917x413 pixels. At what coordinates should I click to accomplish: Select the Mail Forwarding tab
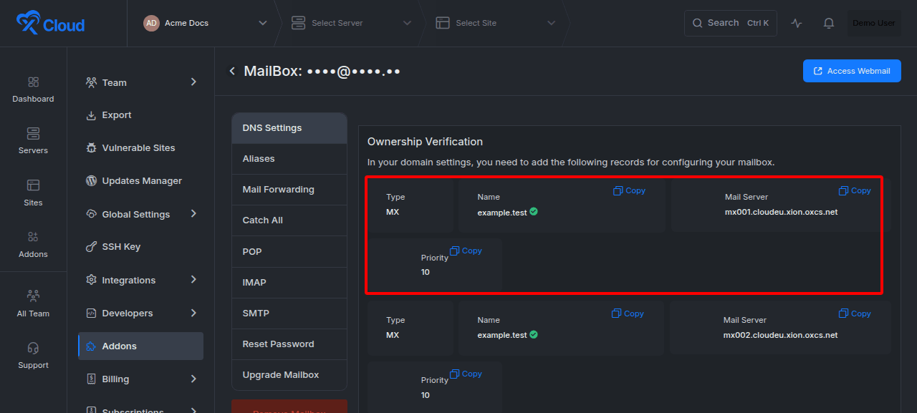point(289,190)
